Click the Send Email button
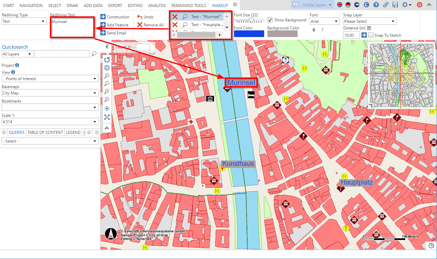Screen dimensions: 437x259 coord(113,33)
